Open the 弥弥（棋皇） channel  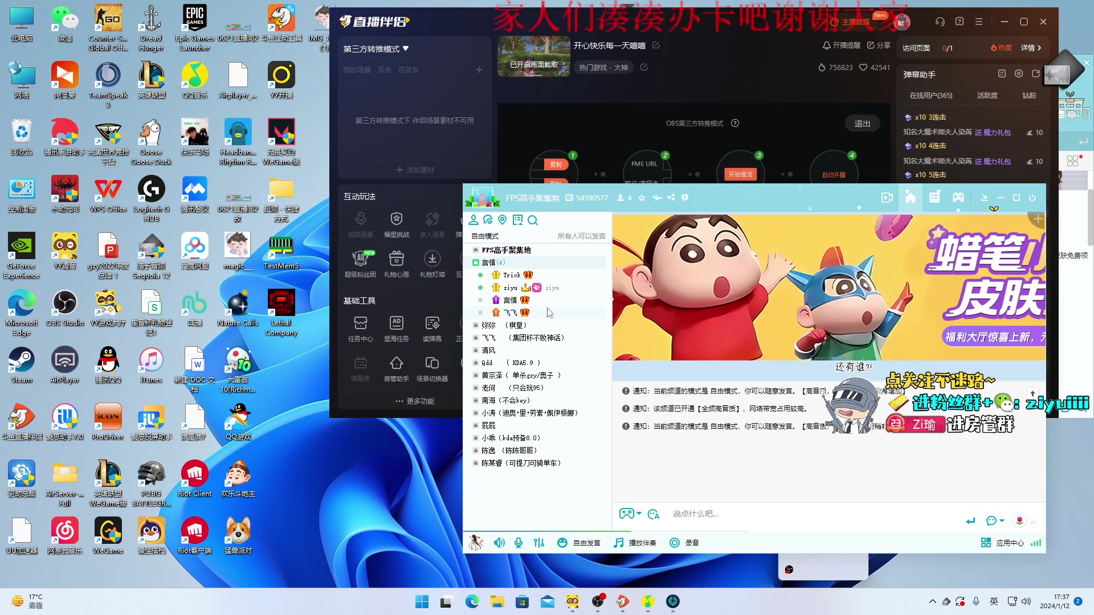point(504,325)
